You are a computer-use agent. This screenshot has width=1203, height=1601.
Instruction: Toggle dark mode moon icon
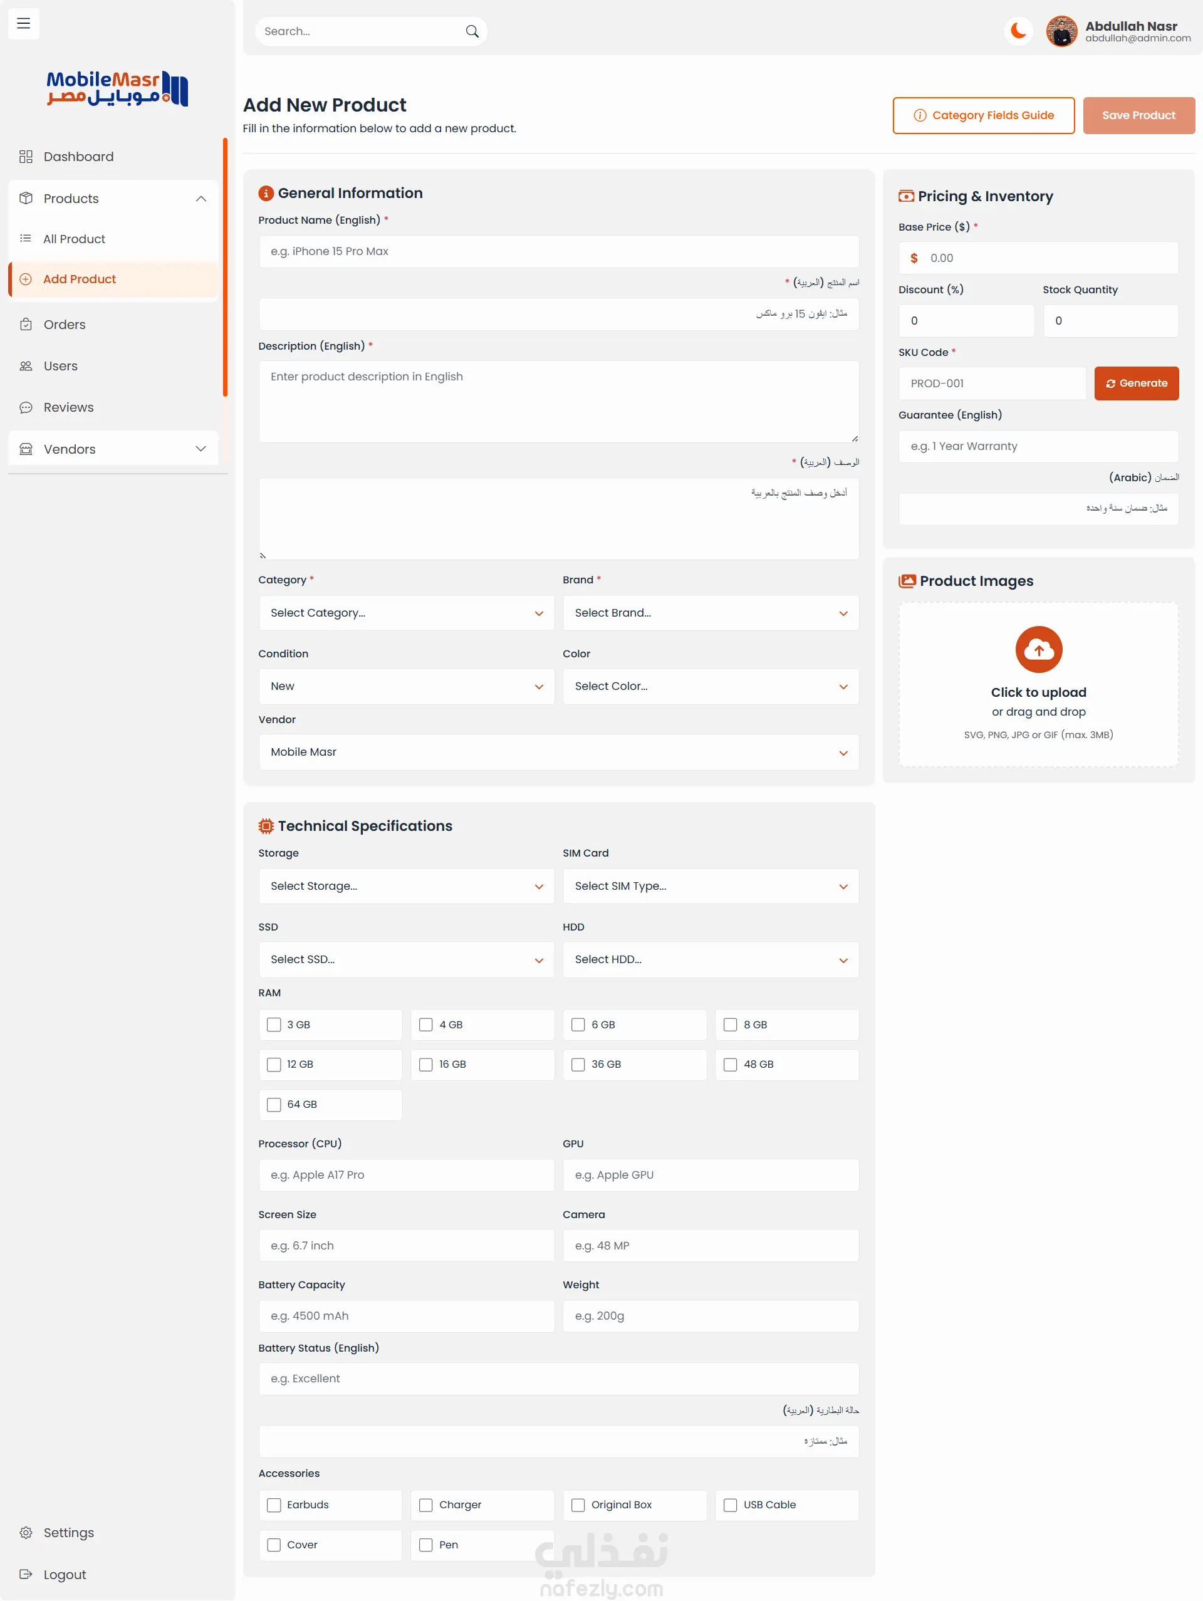(x=1018, y=31)
